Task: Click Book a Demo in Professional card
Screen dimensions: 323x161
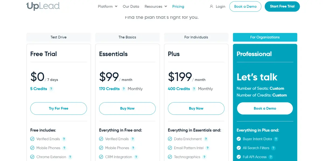Action: tap(265, 108)
